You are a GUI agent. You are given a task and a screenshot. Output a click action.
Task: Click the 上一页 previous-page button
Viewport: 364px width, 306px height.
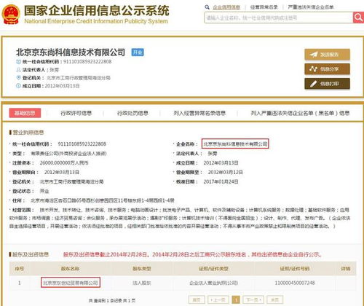tap(218, 300)
